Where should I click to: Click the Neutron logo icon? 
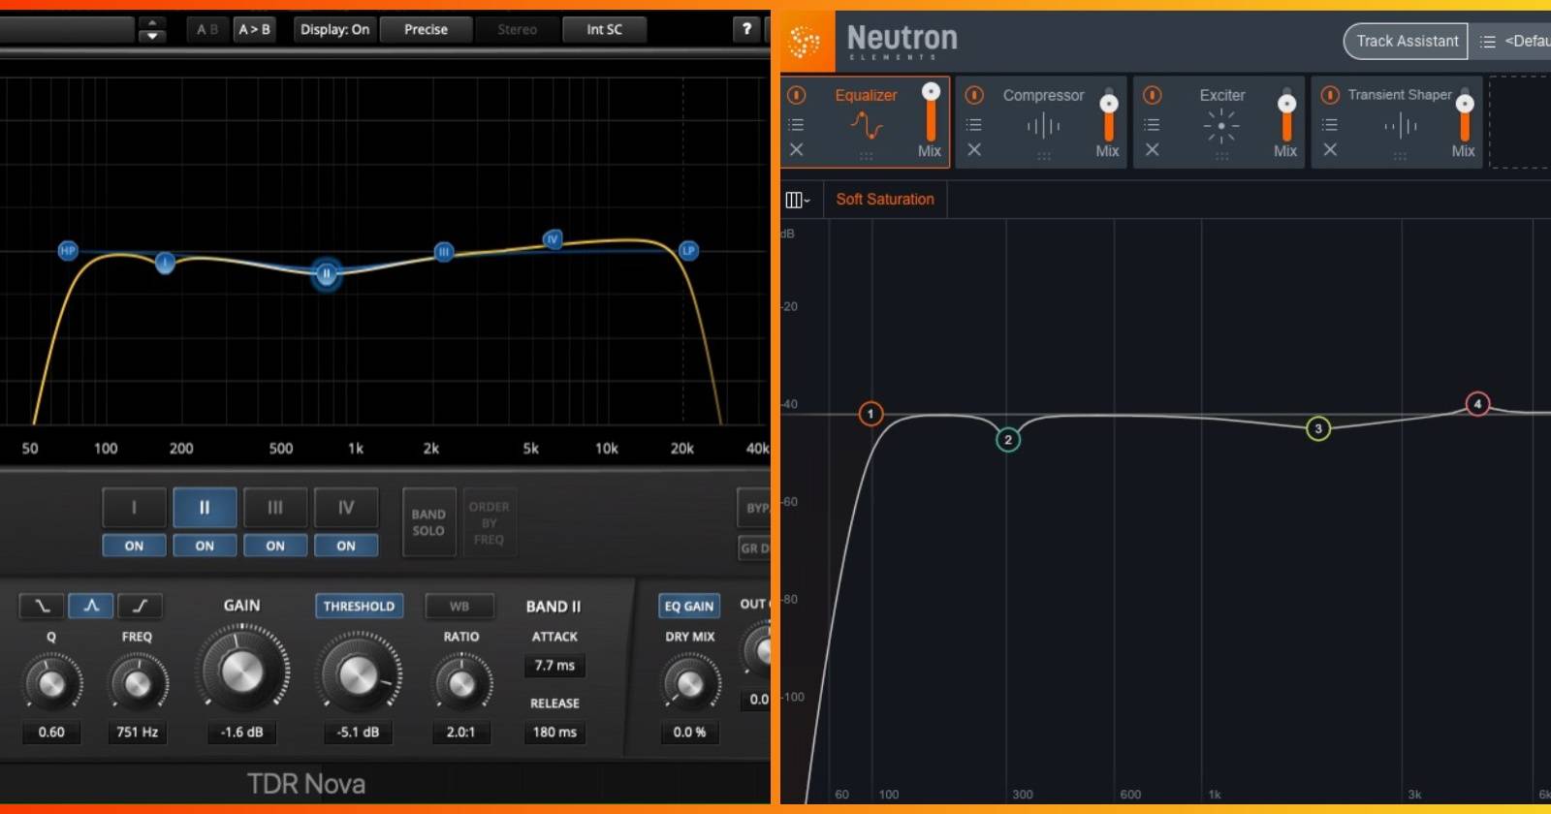coord(805,41)
